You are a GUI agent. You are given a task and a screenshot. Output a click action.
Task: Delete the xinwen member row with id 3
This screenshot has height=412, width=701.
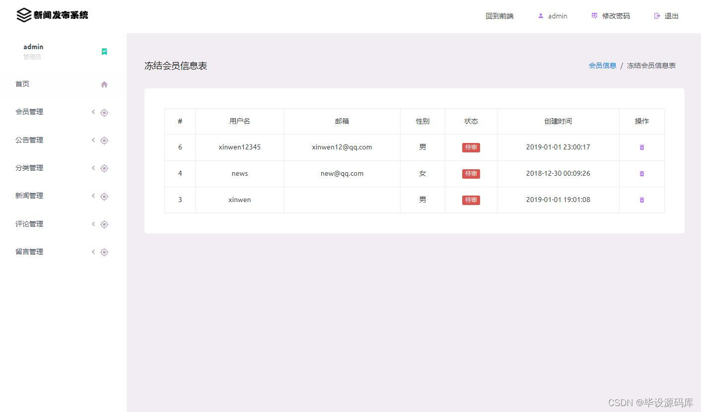(641, 200)
